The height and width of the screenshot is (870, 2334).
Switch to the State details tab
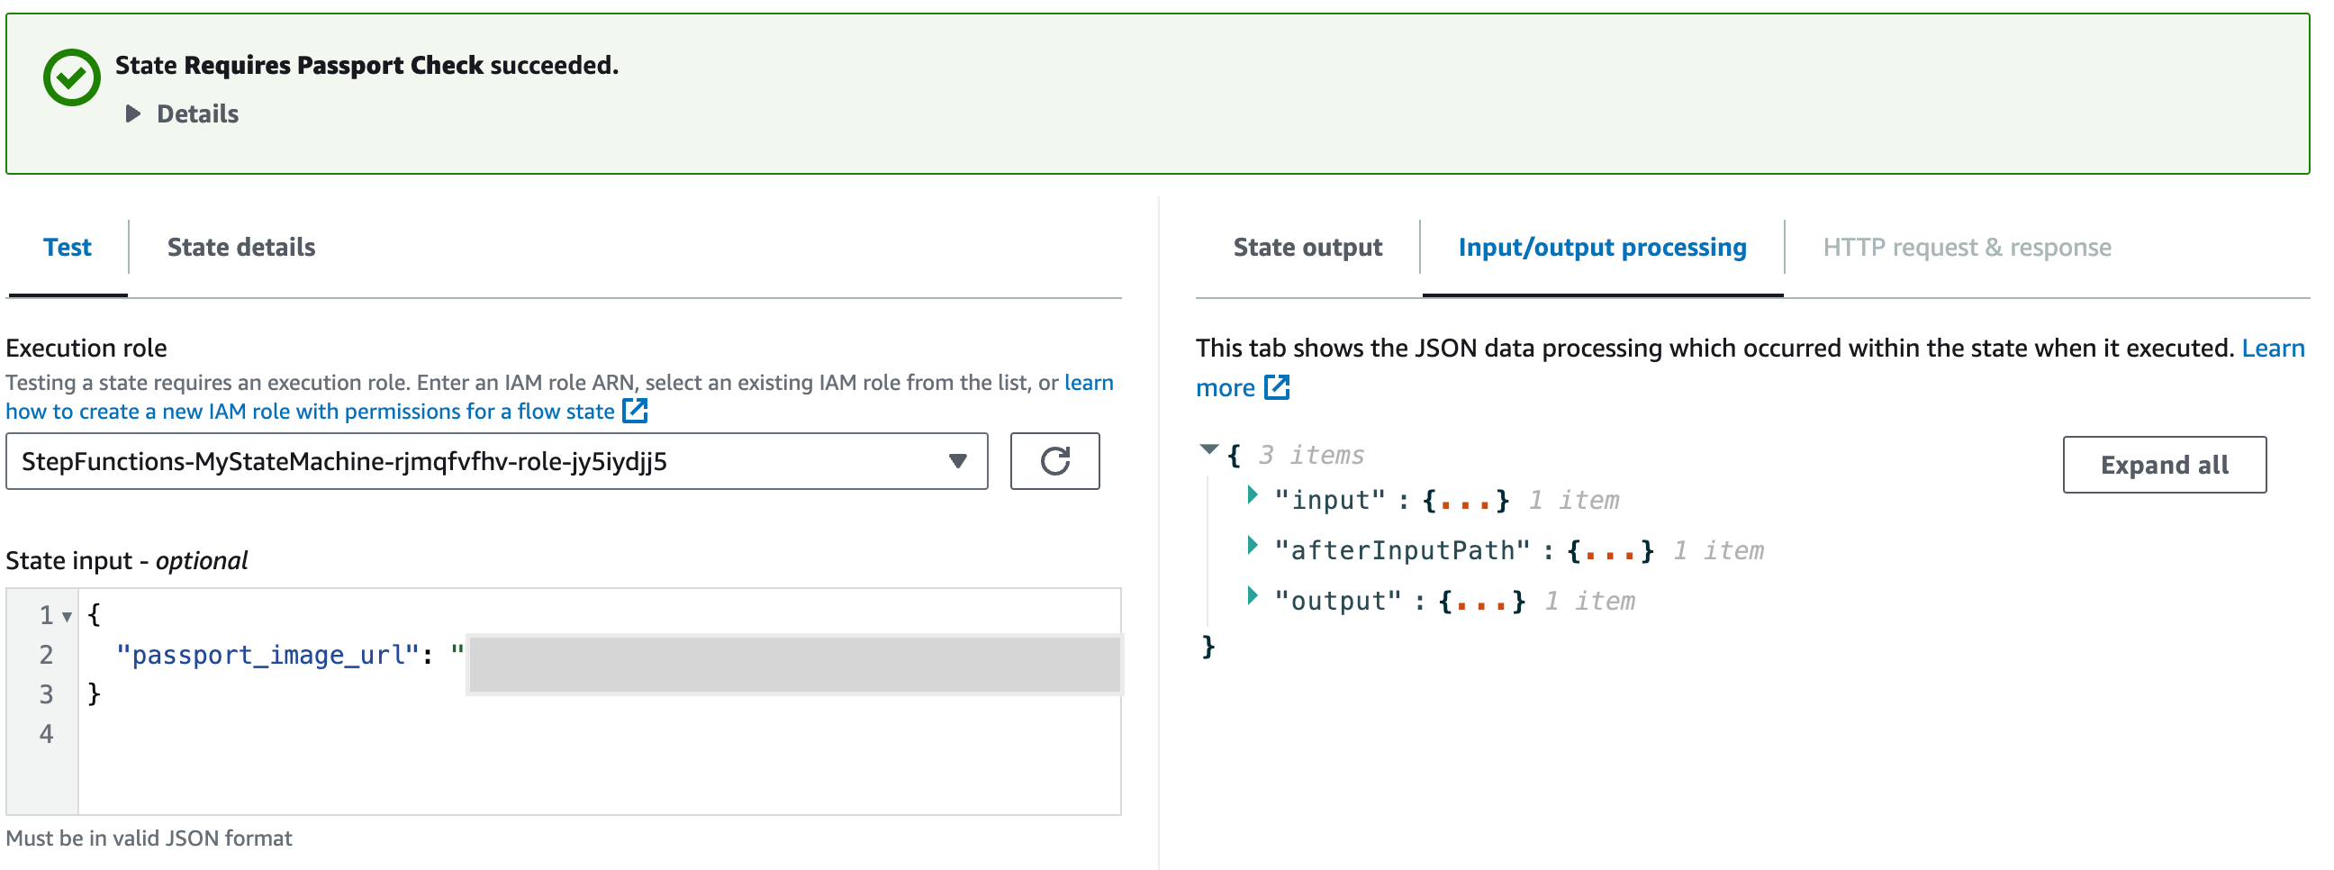coord(241,248)
